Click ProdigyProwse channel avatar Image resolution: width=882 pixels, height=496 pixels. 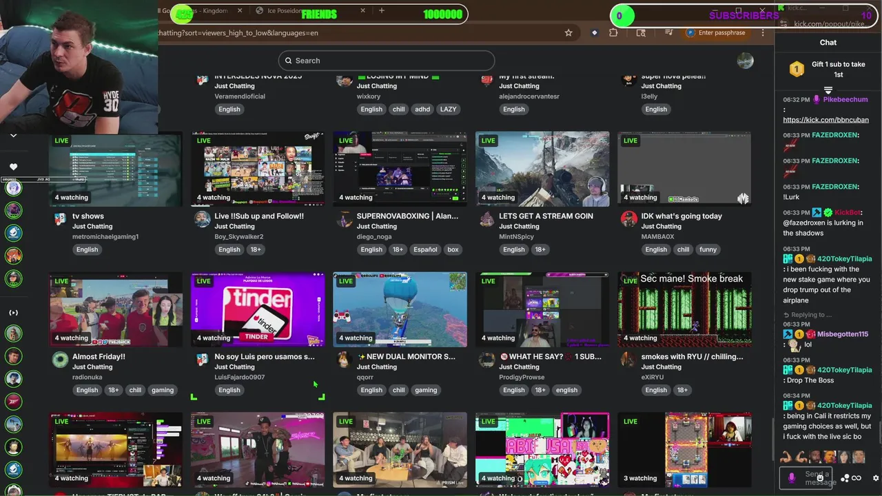coord(486,360)
